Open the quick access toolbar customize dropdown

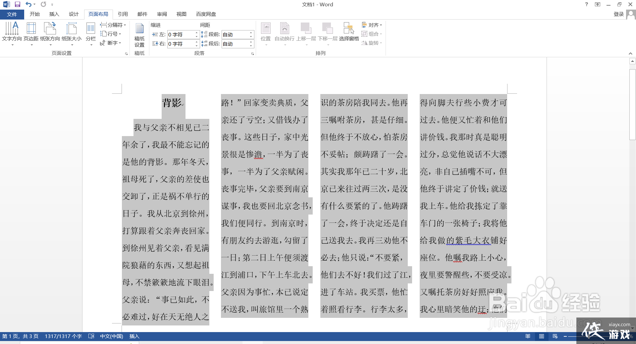tap(52, 5)
